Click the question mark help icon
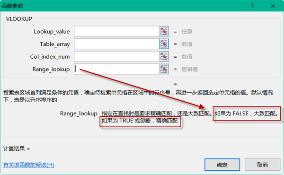This screenshot has width=284, height=175. point(252,6)
